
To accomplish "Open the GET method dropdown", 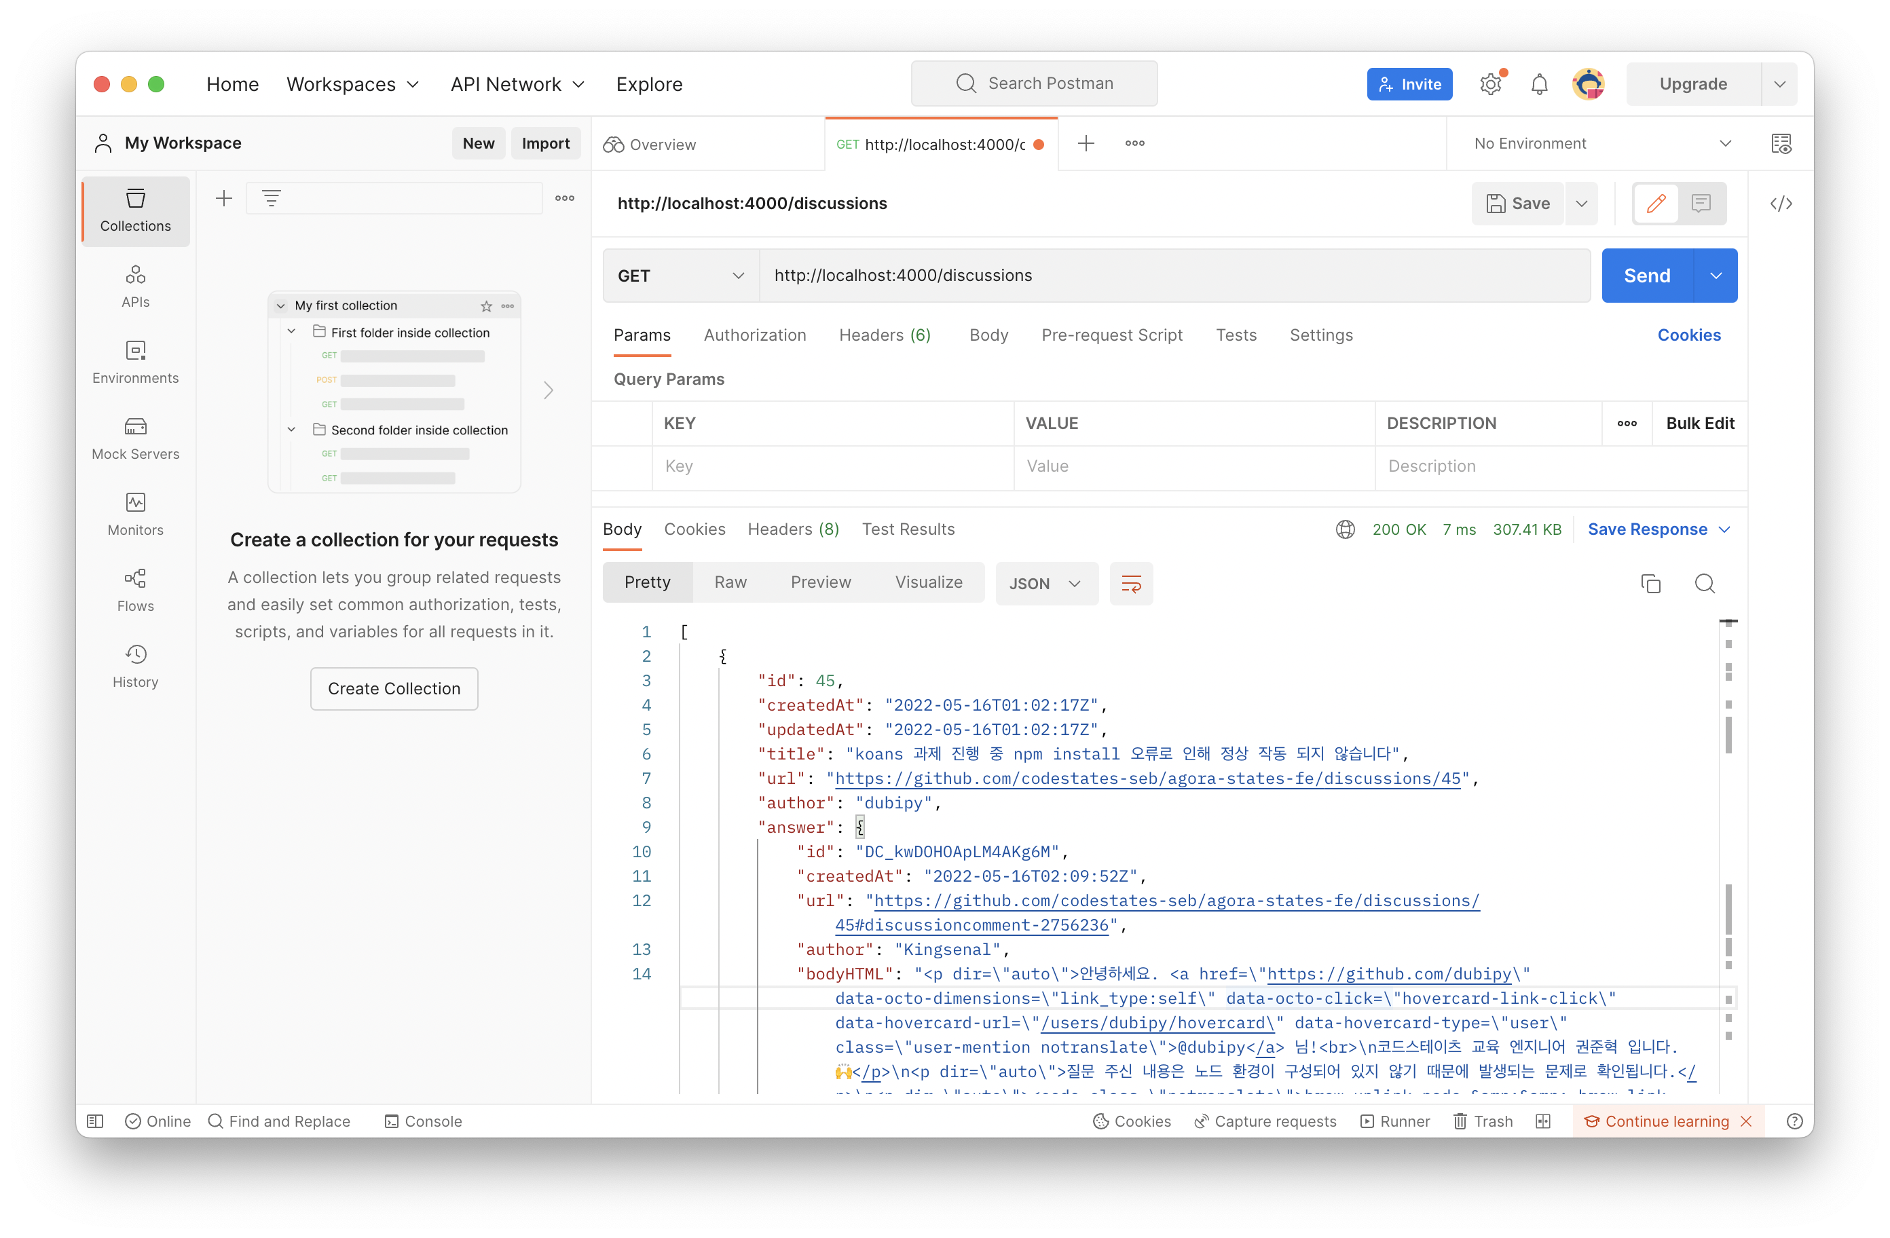I will tap(680, 276).
